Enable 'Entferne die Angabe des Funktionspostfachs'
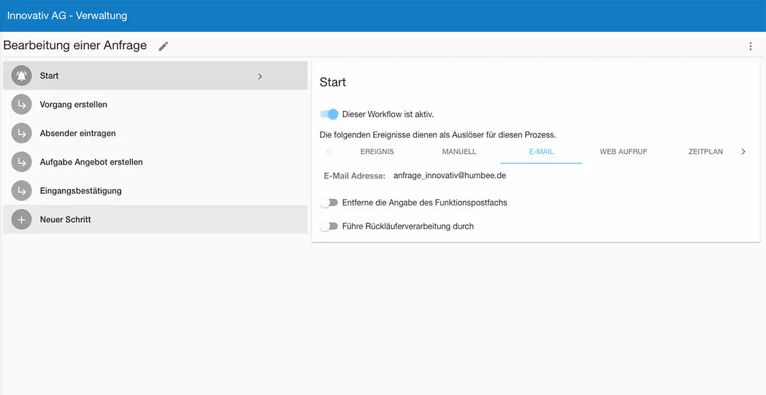The width and height of the screenshot is (766, 395). [x=329, y=202]
